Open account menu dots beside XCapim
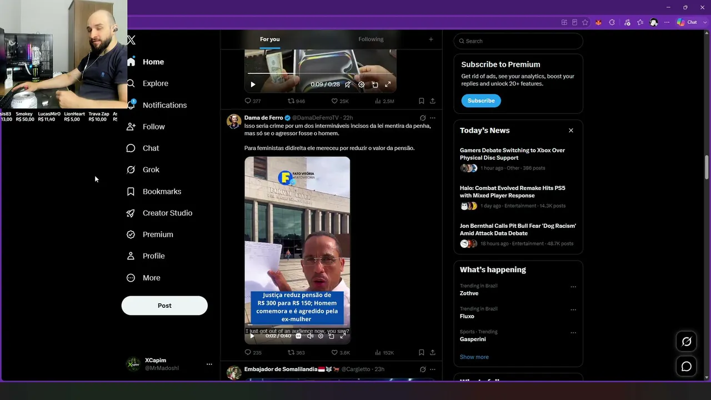 (x=209, y=364)
